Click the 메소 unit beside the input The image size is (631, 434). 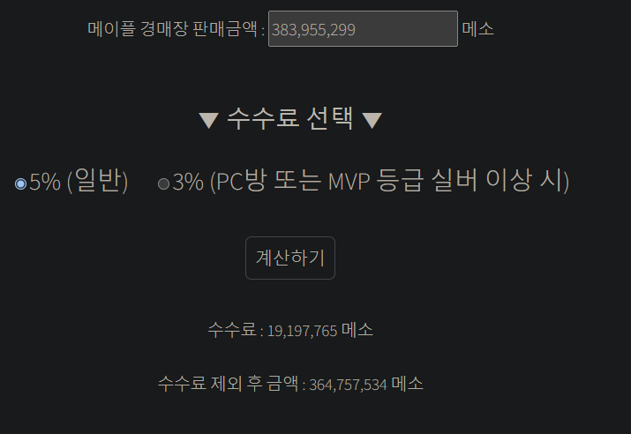(478, 29)
